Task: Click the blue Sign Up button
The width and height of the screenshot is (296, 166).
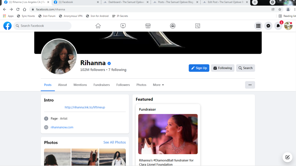Action: [x=199, y=68]
